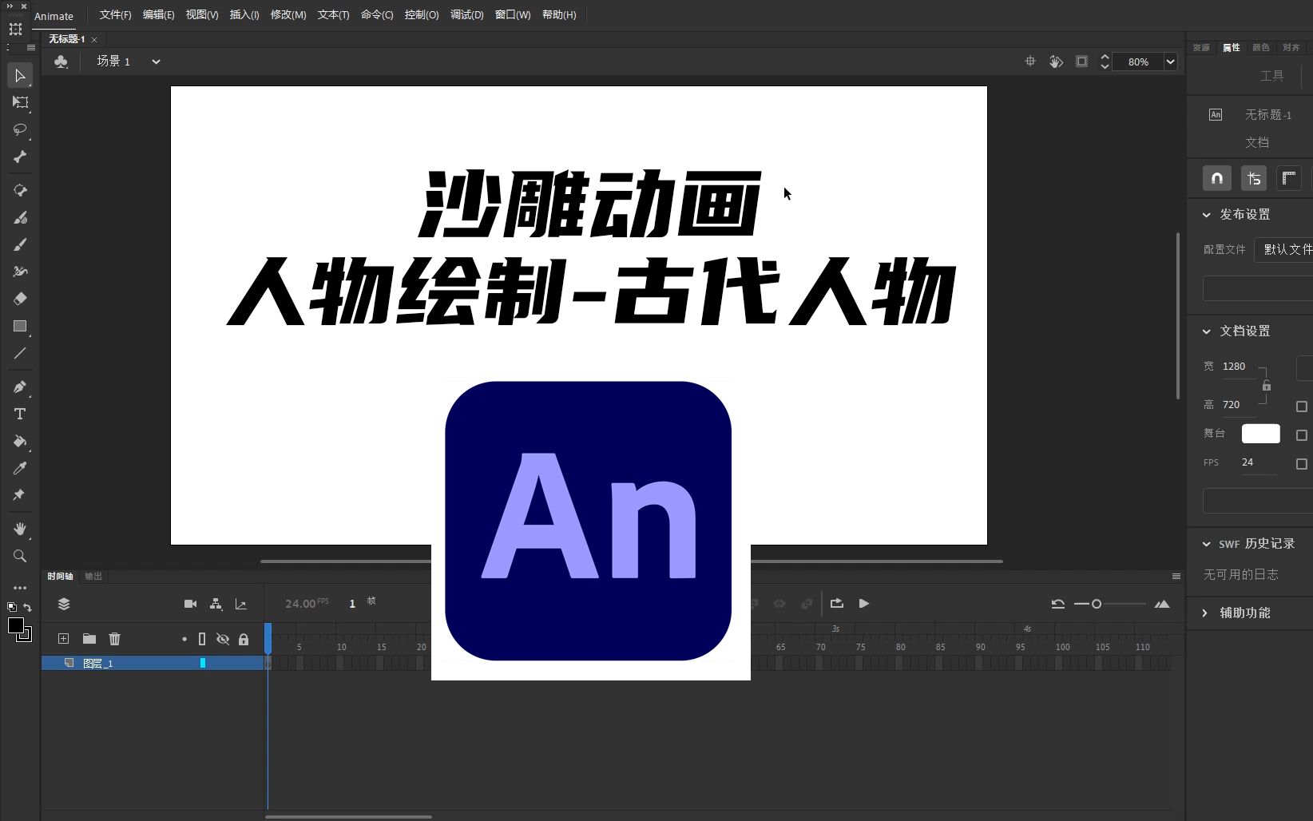Image resolution: width=1313 pixels, height=821 pixels.
Task: Switch to the 颜色 panel tab
Action: click(x=1261, y=47)
